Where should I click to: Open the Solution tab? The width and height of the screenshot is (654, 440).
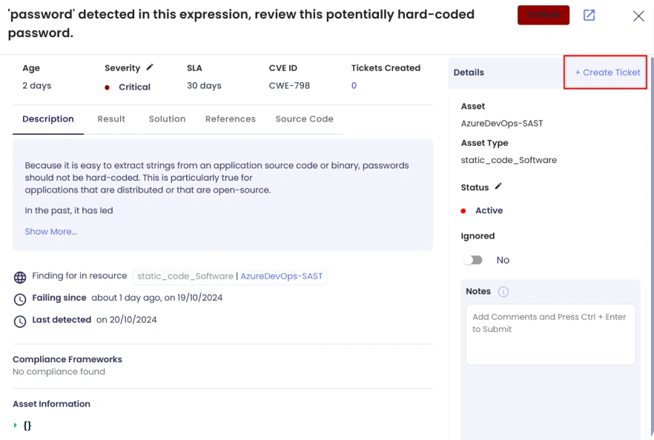click(167, 119)
